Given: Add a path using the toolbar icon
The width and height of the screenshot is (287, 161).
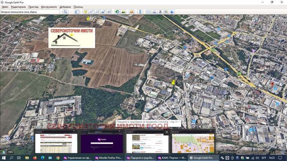Looking at the screenshot, I should coord(97,12).
